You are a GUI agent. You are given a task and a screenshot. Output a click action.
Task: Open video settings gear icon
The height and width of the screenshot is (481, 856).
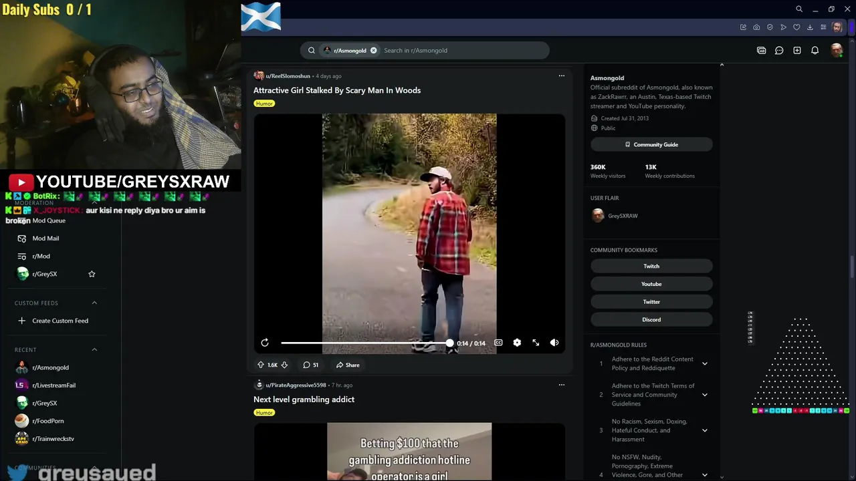517,343
